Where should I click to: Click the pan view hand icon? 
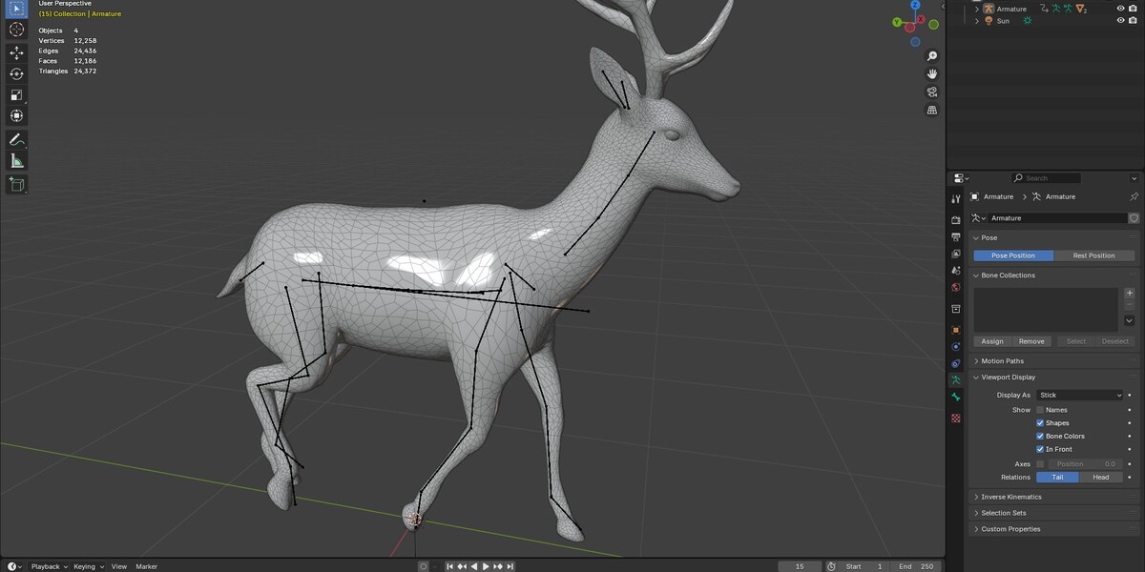click(x=932, y=73)
